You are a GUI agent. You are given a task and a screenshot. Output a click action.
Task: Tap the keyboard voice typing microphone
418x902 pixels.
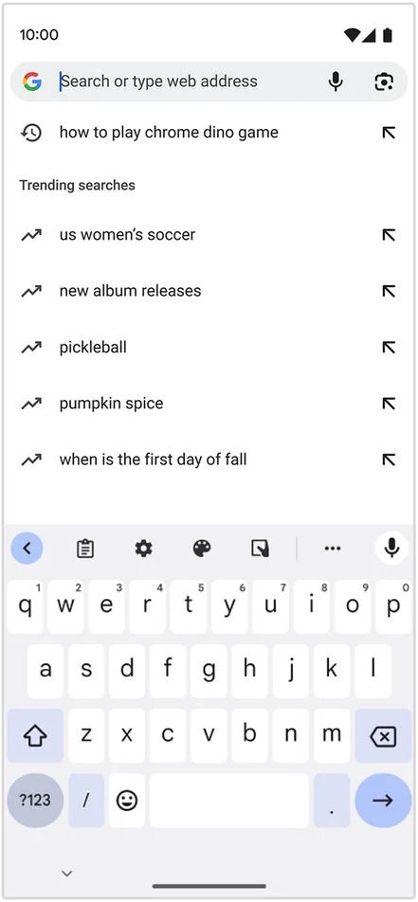tap(391, 548)
